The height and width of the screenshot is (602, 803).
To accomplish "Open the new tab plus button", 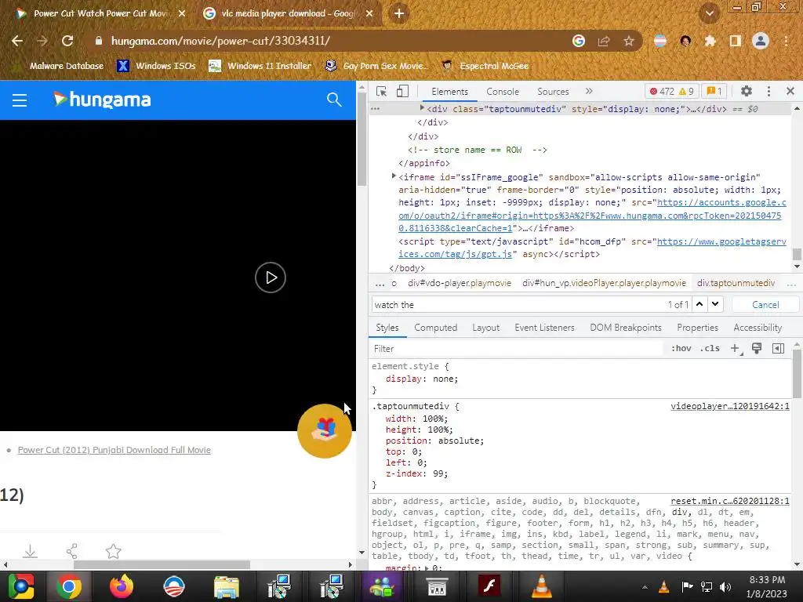I will pyautogui.click(x=399, y=13).
